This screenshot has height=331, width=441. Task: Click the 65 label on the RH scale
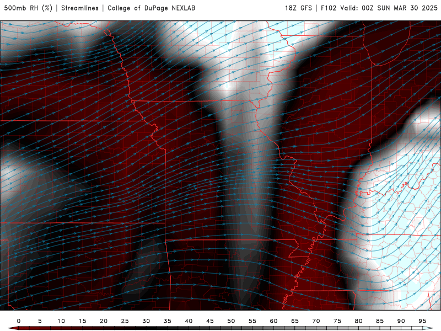click(295, 321)
